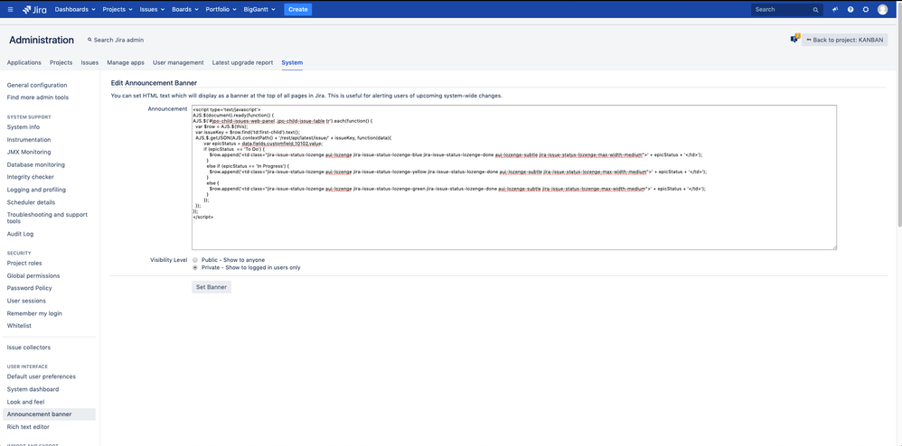Click the Jira logo

point(34,9)
